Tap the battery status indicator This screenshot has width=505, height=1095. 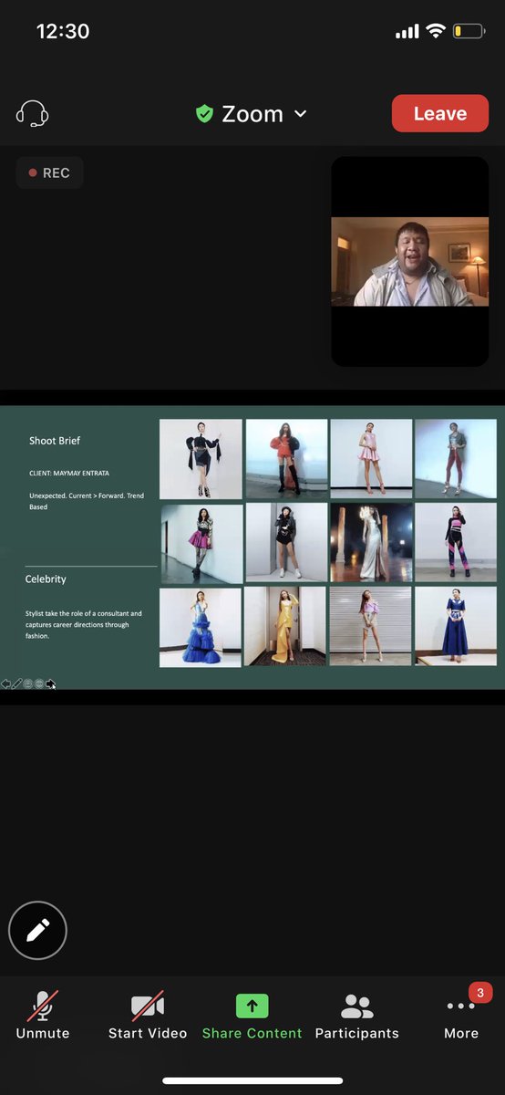[x=470, y=31]
